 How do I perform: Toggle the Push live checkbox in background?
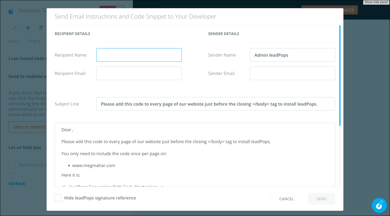point(12,165)
